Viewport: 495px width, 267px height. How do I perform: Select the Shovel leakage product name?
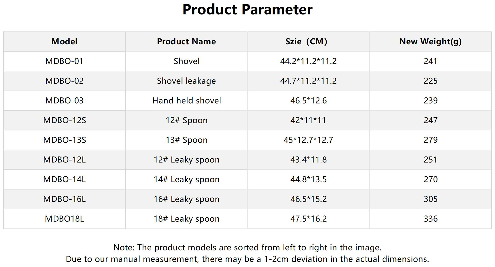pyautogui.click(x=186, y=81)
